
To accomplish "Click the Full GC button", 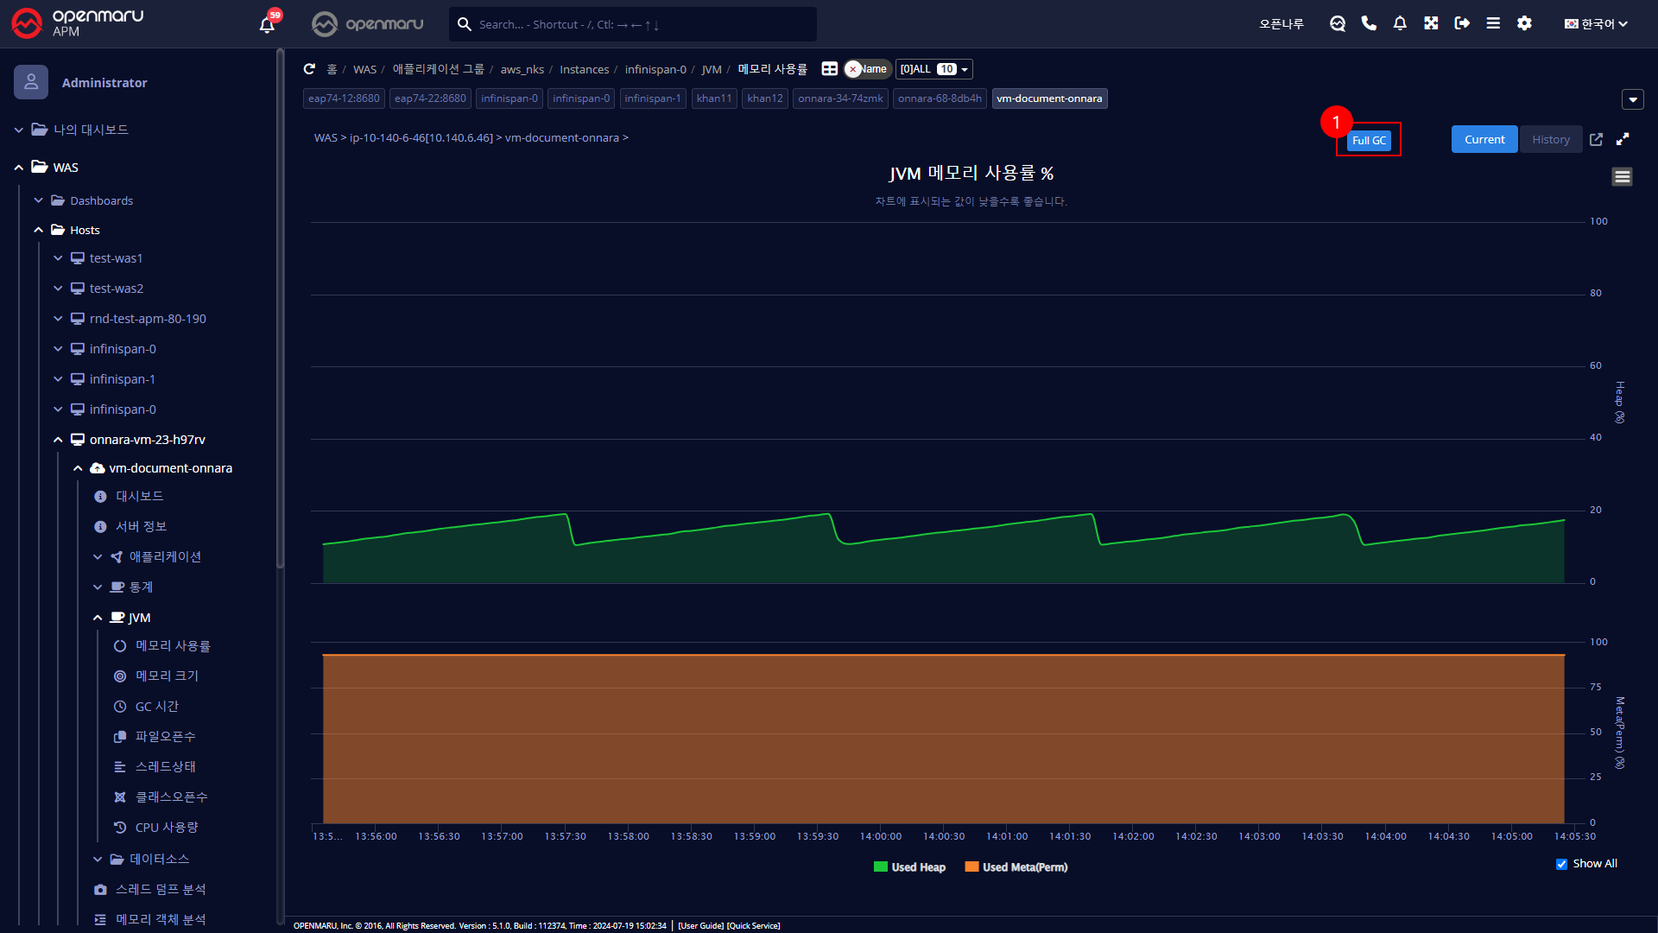I will (1370, 140).
